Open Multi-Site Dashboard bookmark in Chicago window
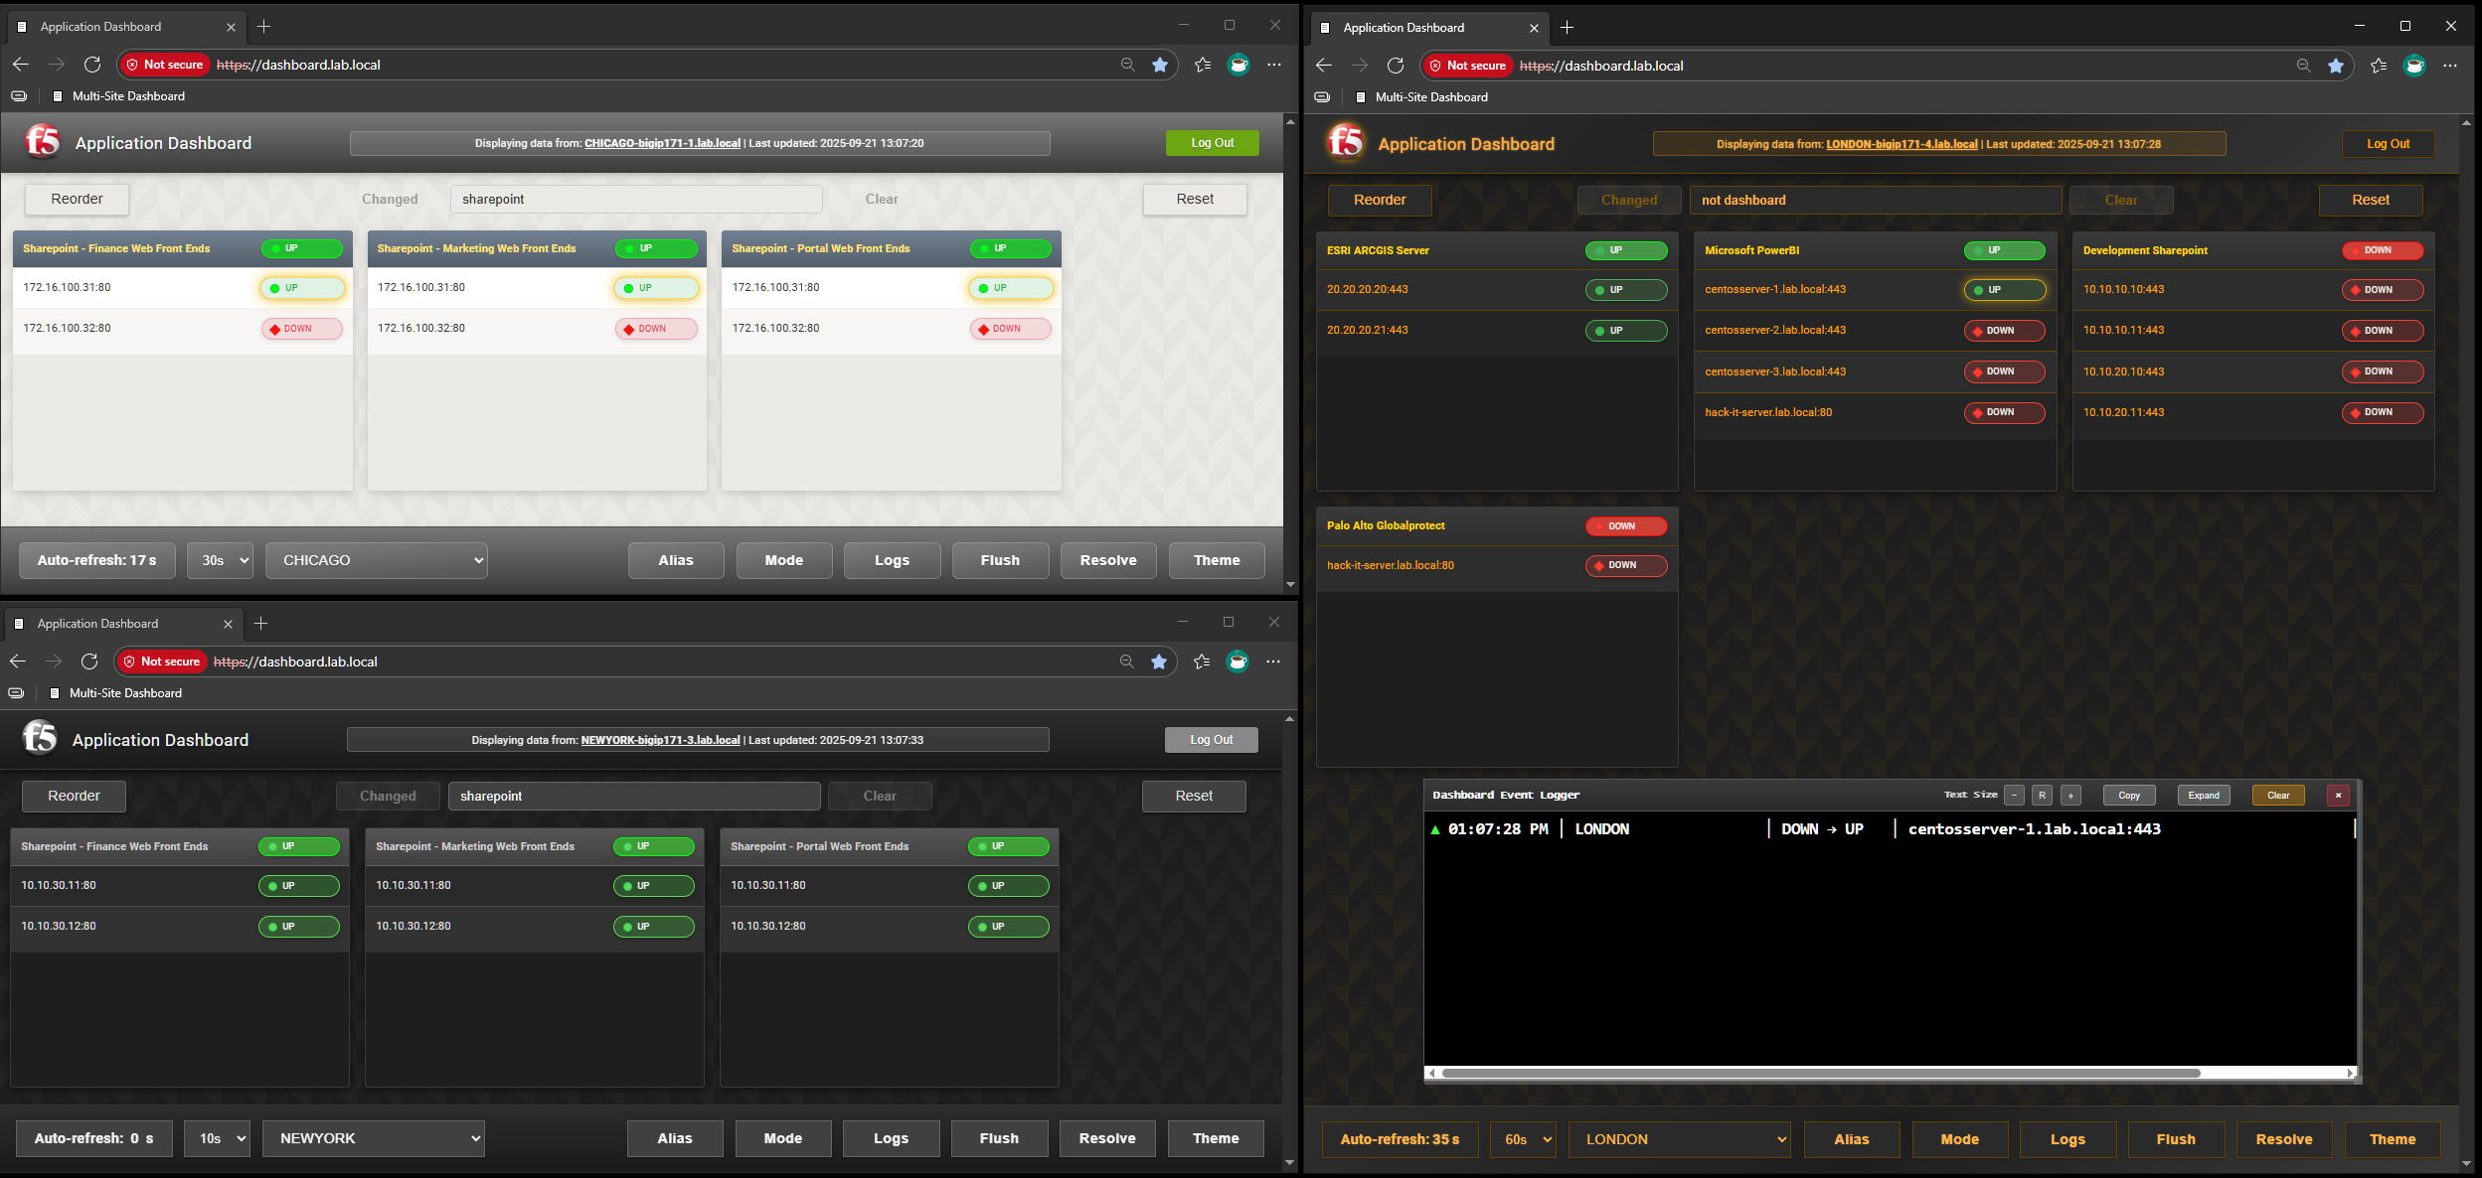This screenshot has width=2482, height=1178. 117,96
